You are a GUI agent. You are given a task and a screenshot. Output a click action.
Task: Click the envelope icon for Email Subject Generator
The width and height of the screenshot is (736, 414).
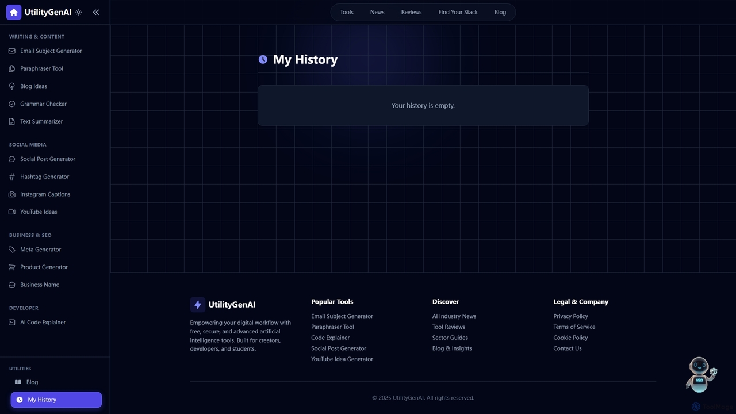[x=12, y=51]
